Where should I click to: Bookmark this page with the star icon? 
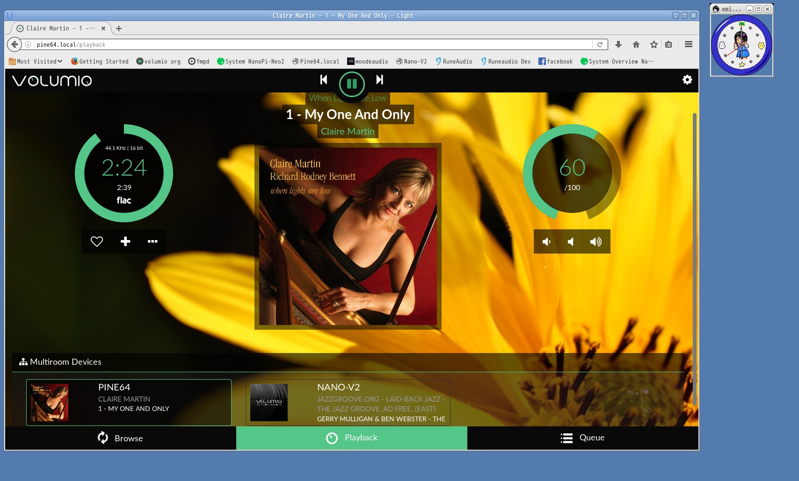(x=654, y=44)
